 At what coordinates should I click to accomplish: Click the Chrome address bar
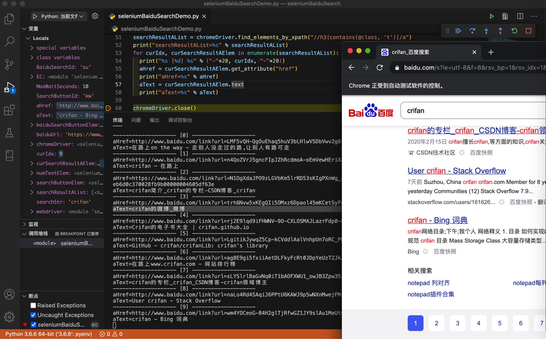468,67
